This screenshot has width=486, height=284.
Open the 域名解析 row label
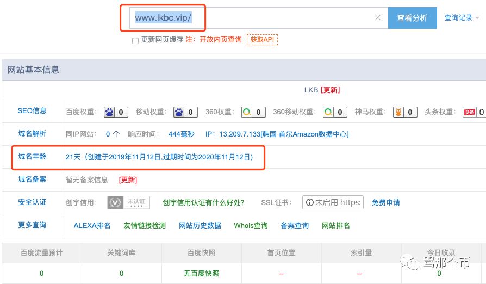point(32,134)
